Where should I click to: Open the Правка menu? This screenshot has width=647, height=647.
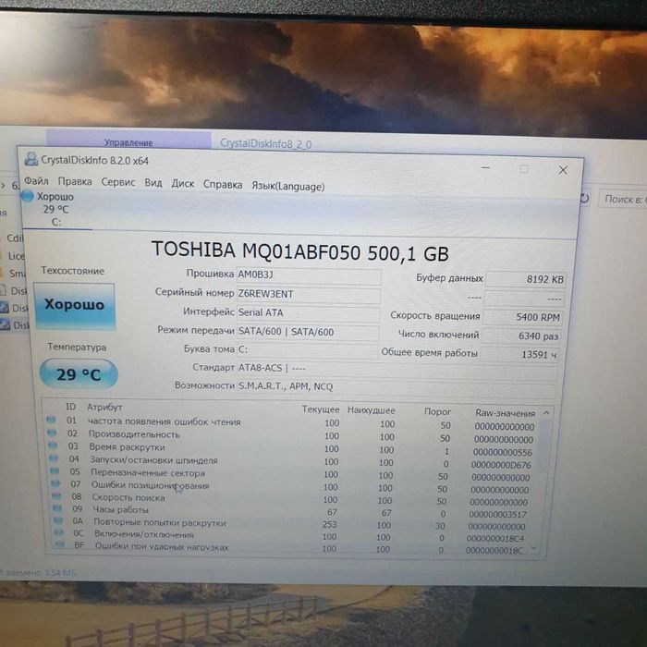coord(75,181)
